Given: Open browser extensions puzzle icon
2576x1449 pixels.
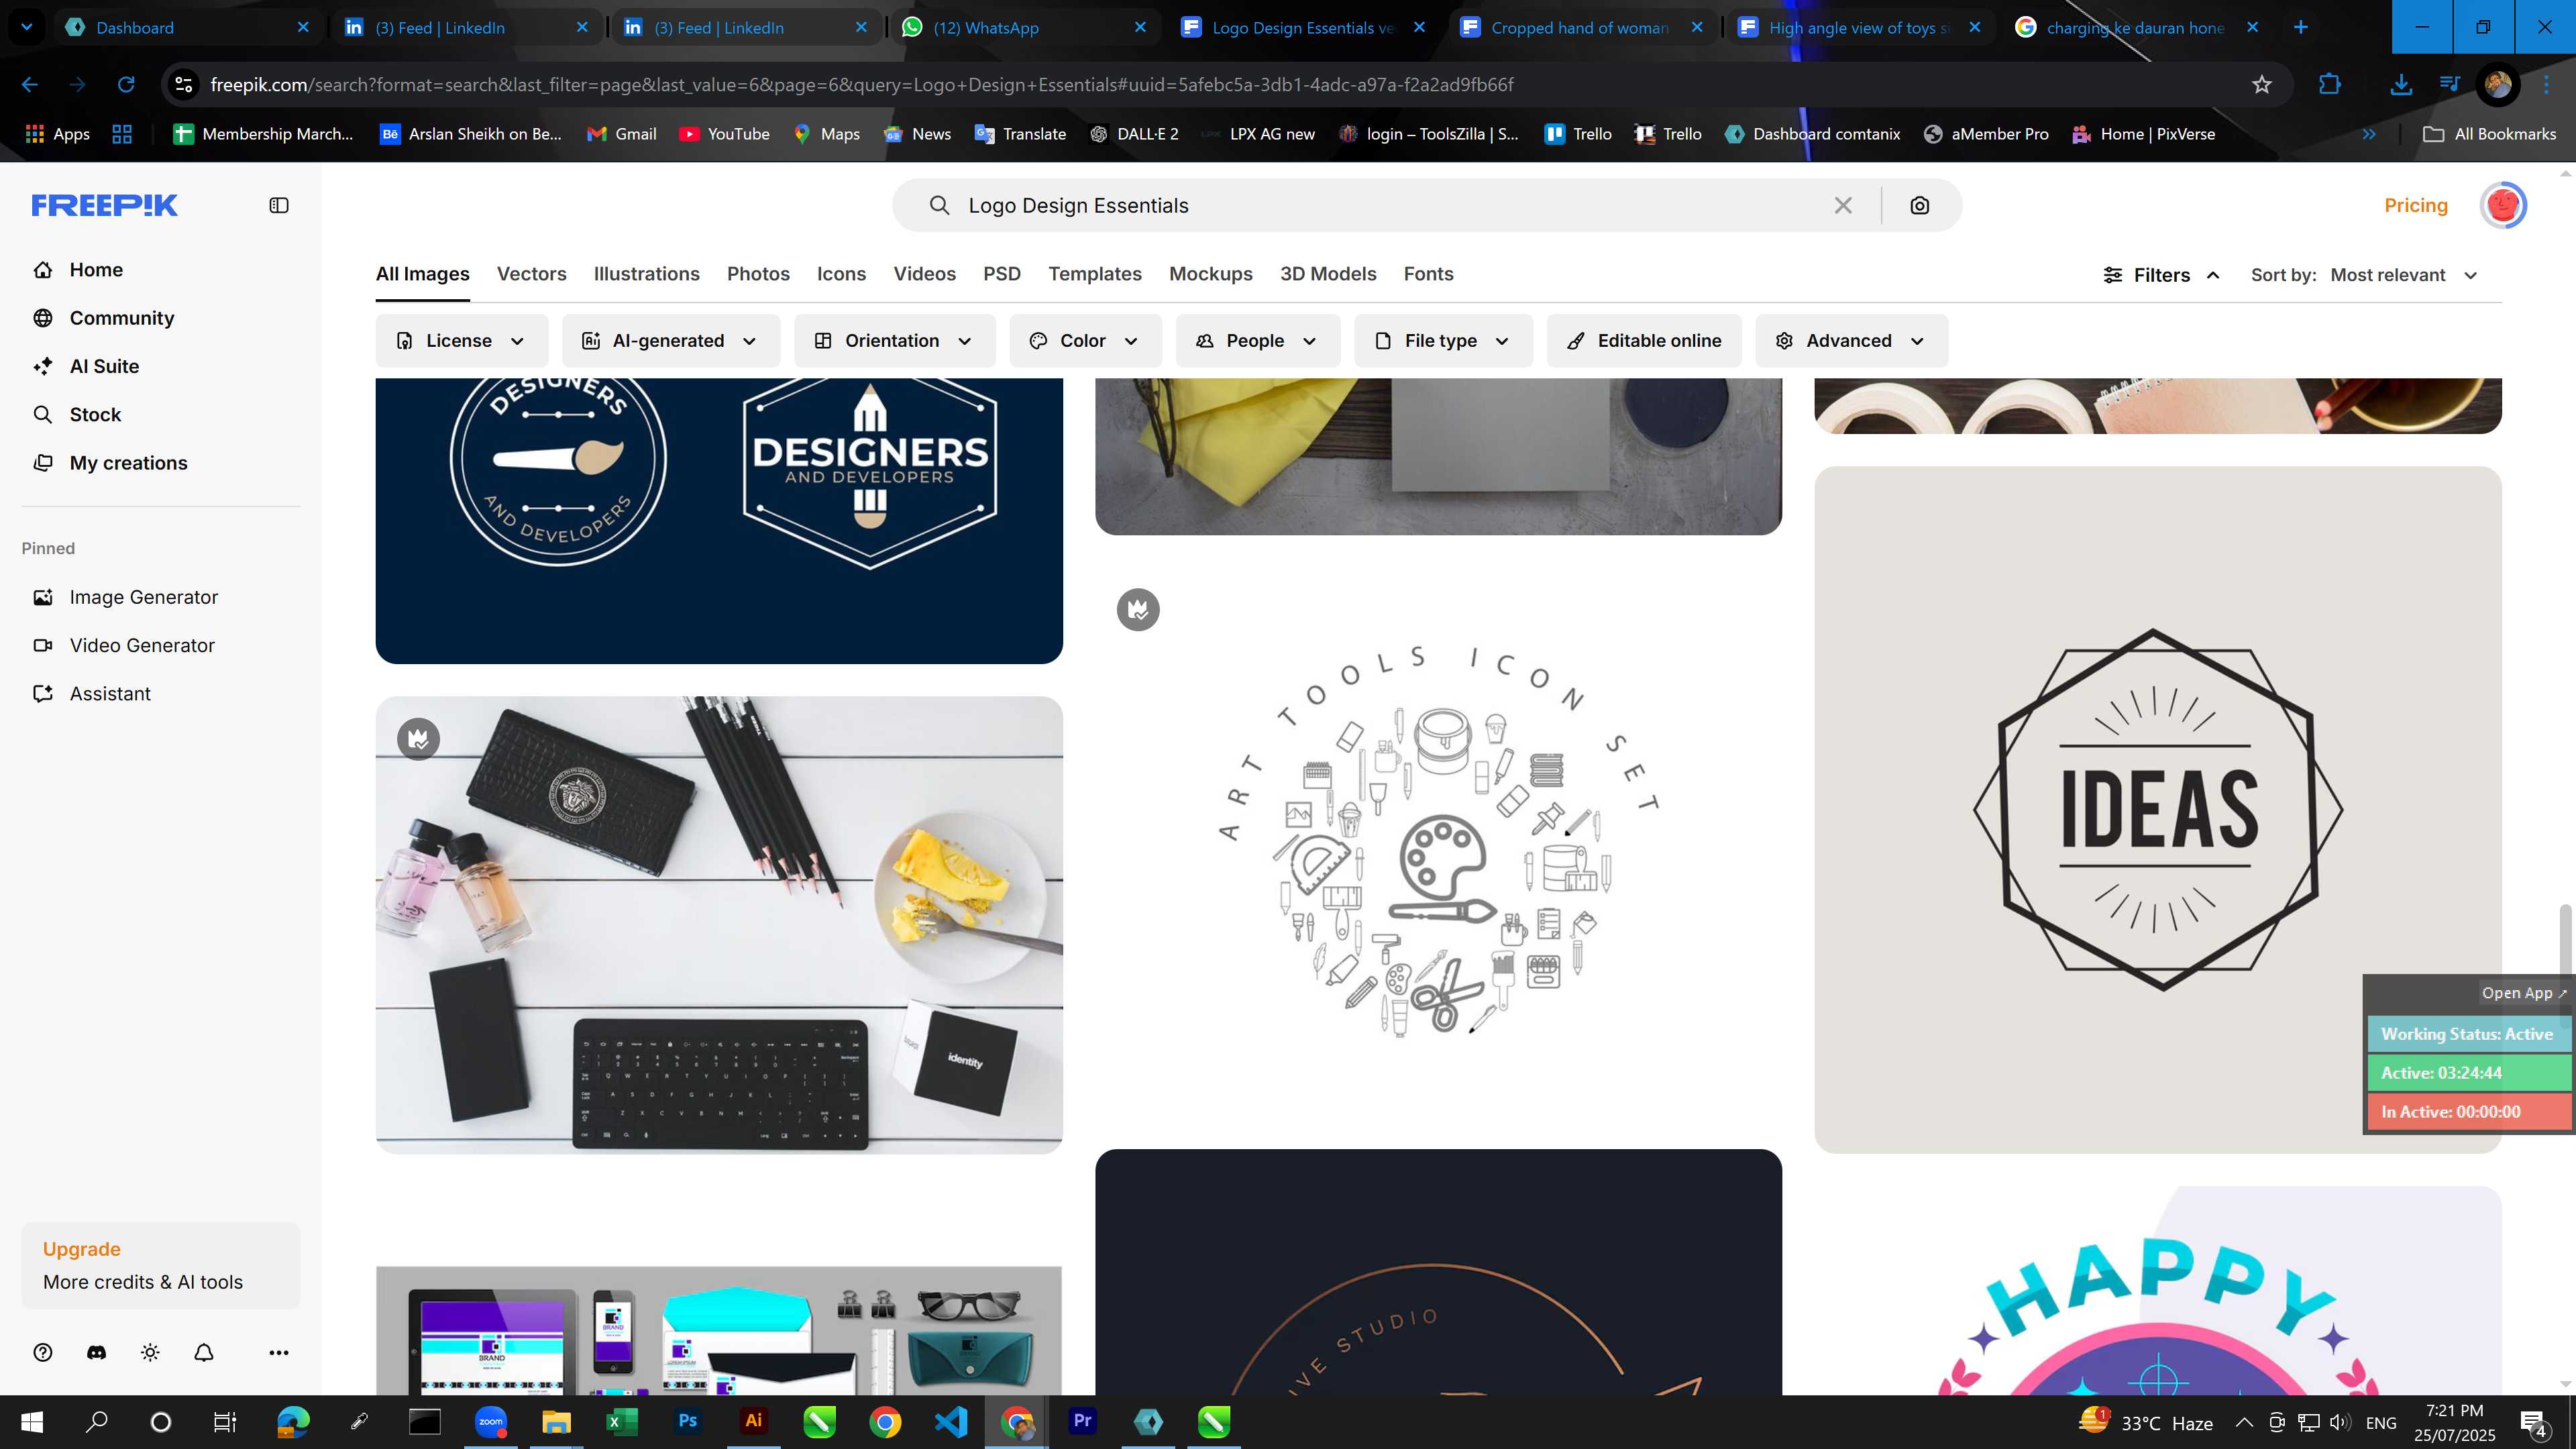Looking at the screenshot, I should tap(2329, 85).
